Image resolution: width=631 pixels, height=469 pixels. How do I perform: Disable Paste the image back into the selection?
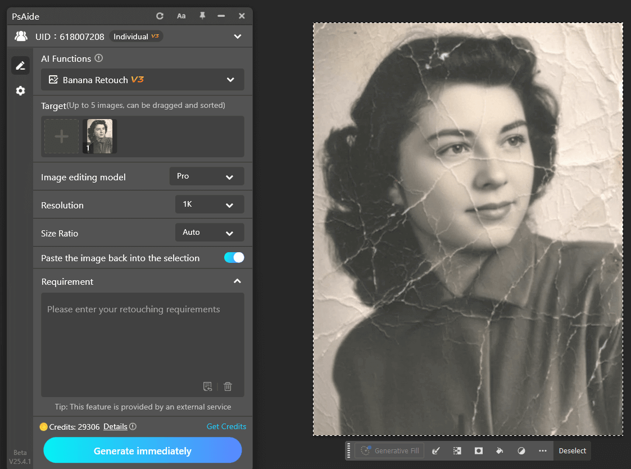click(x=234, y=257)
